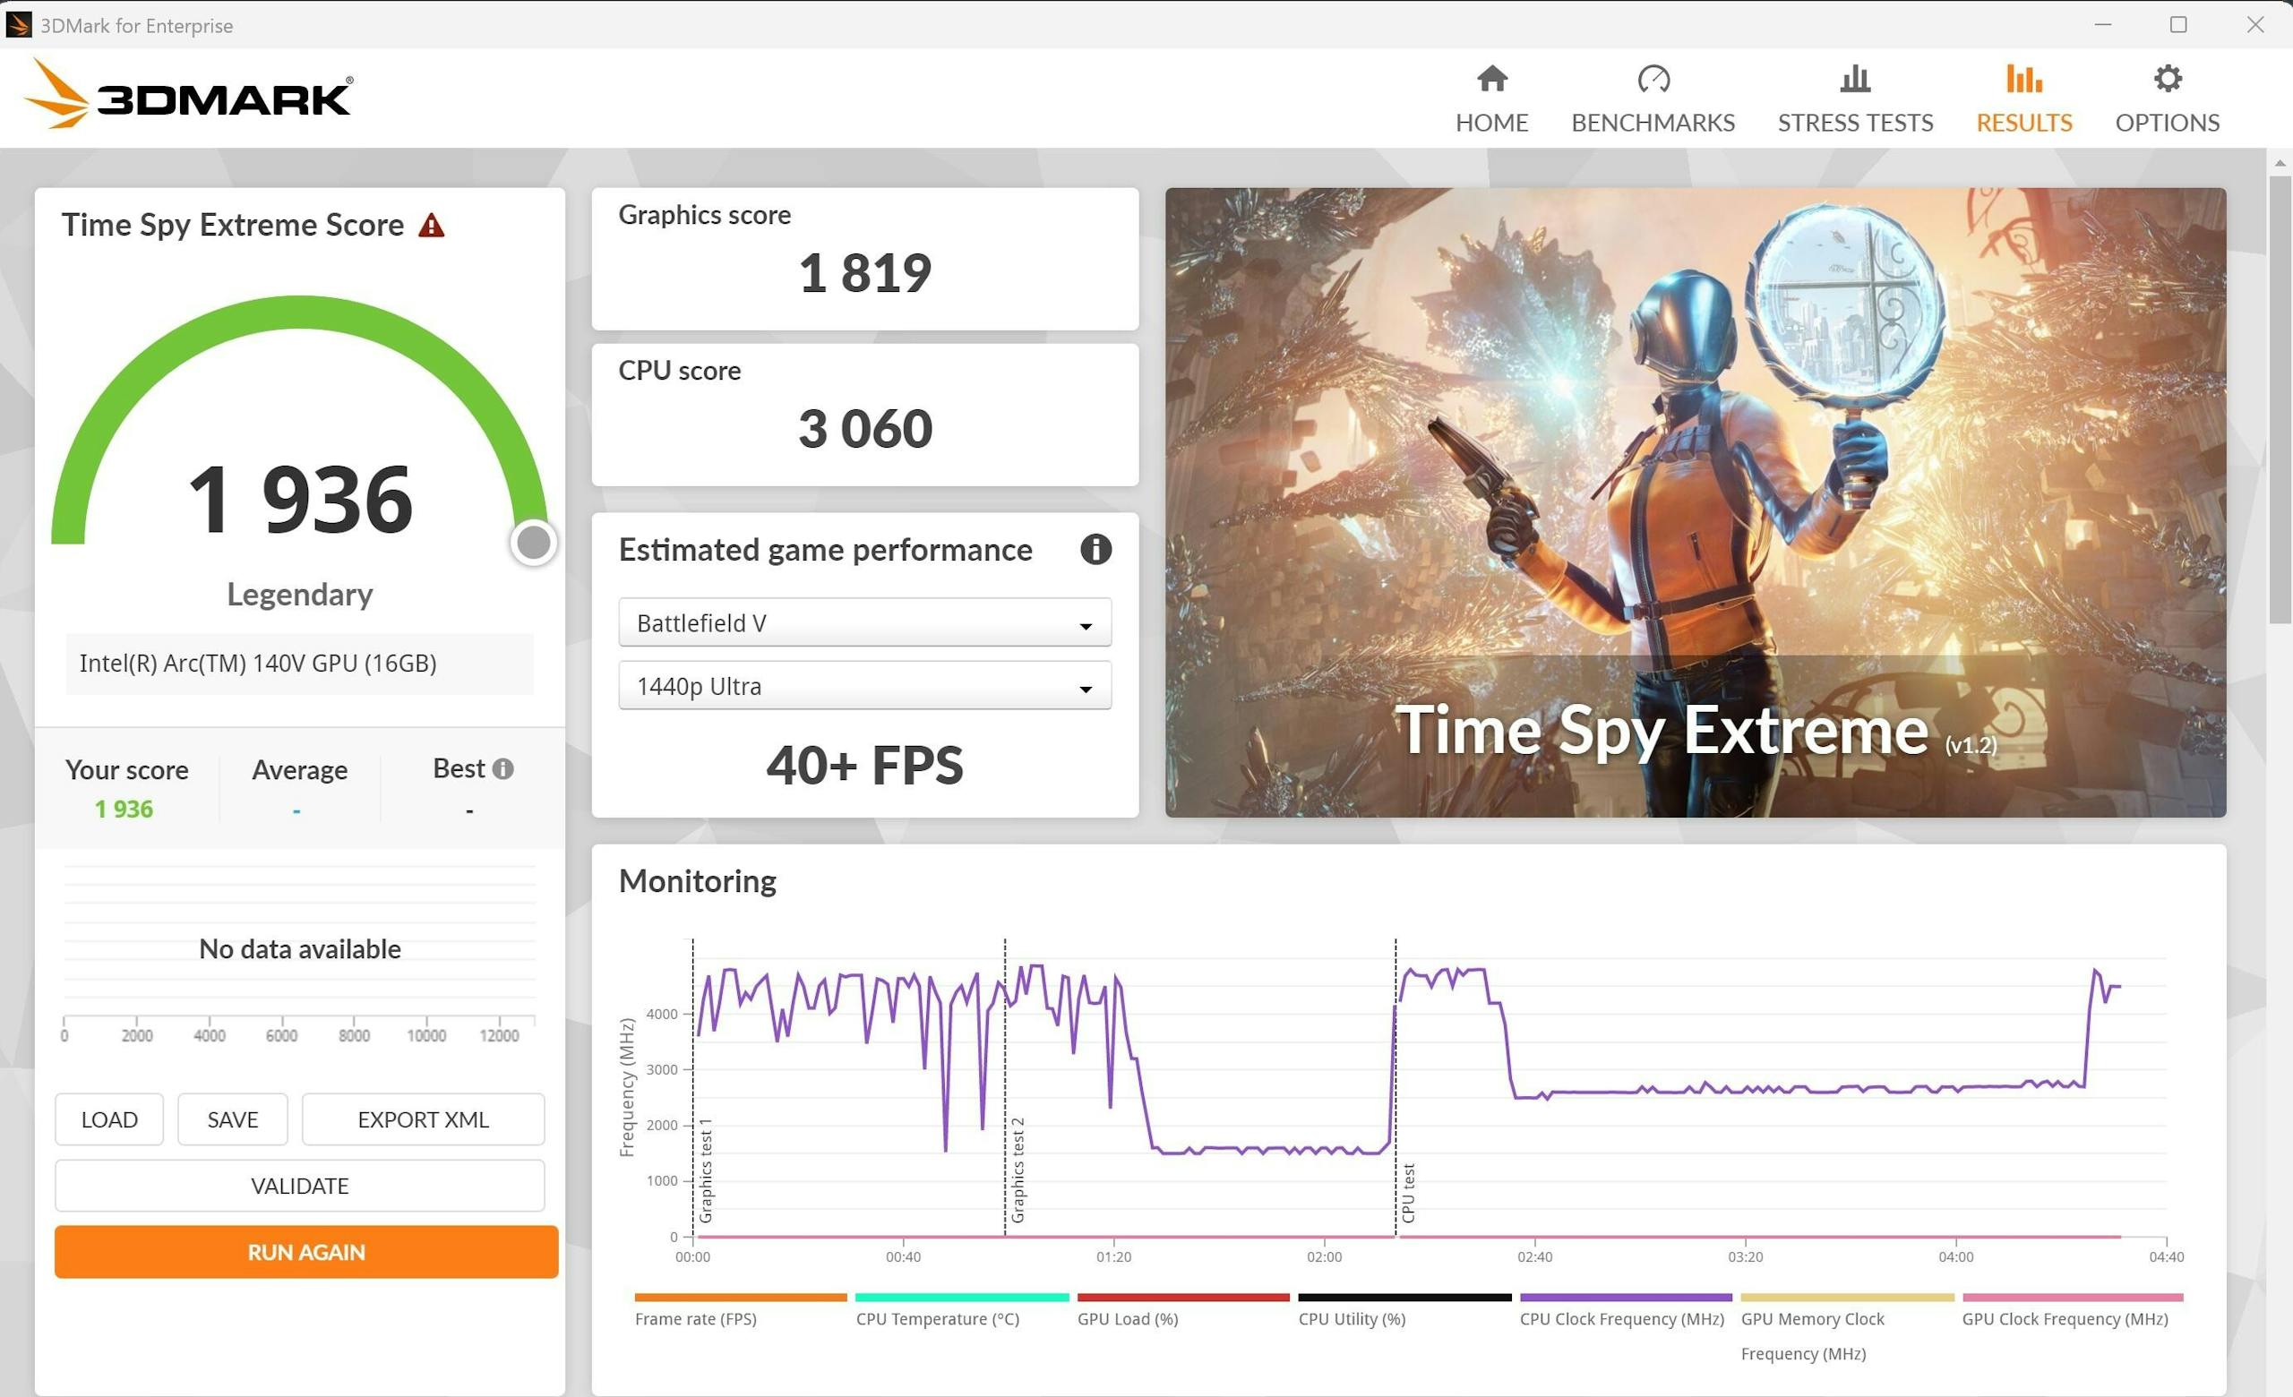The image size is (2293, 1397).
Task: Click the gray knob on score gauge
Action: (533, 543)
